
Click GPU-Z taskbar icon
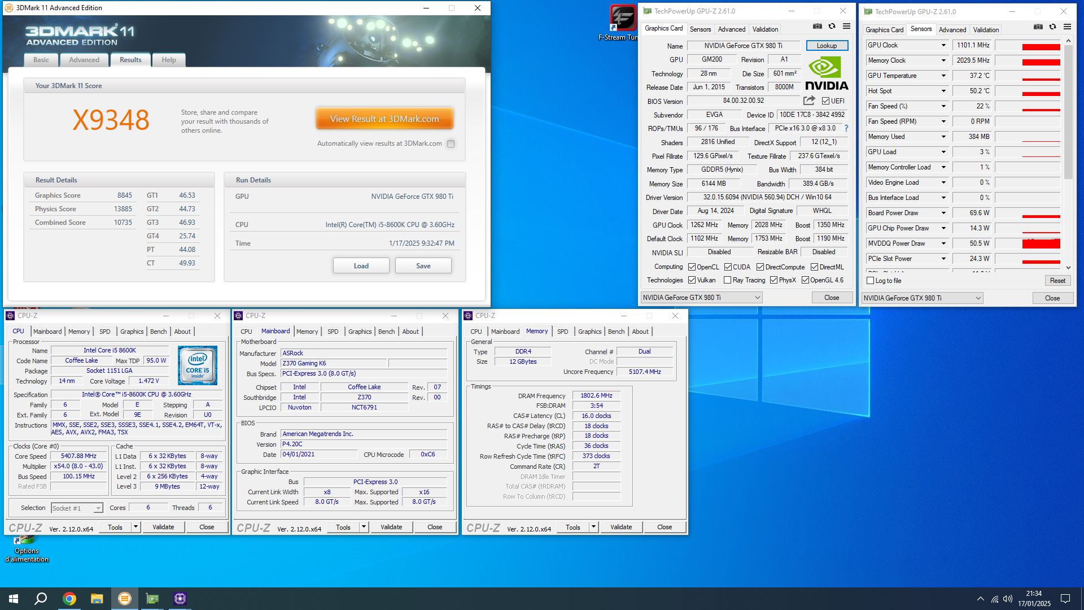tap(152, 599)
